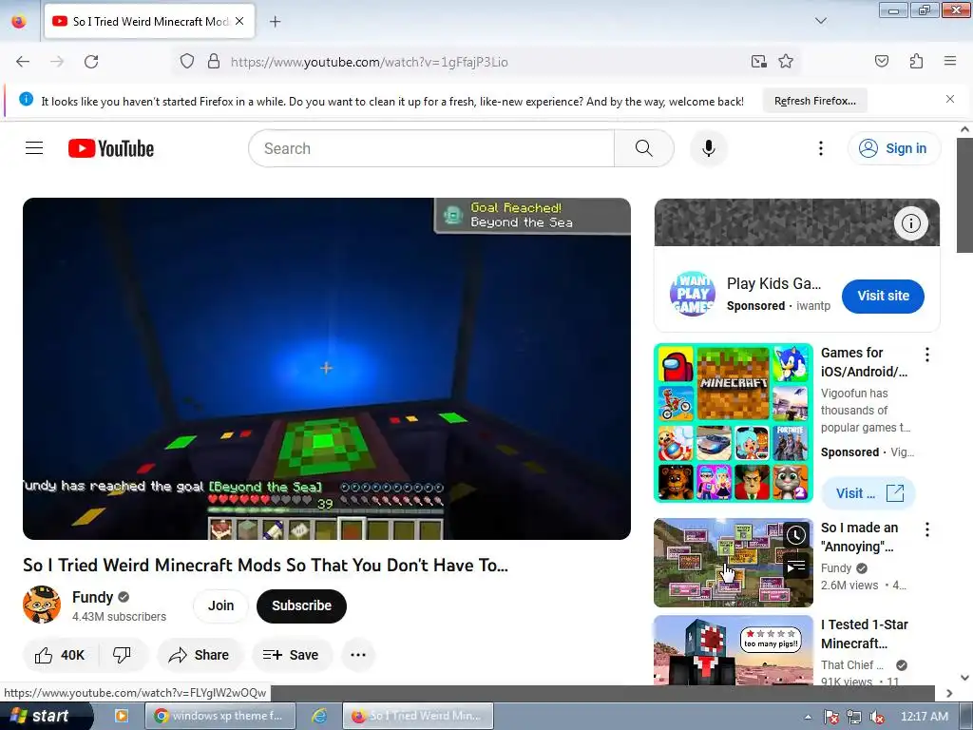Image resolution: width=973 pixels, height=730 pixels.
Task: Save the video to playlist
Action: point(292,655)
